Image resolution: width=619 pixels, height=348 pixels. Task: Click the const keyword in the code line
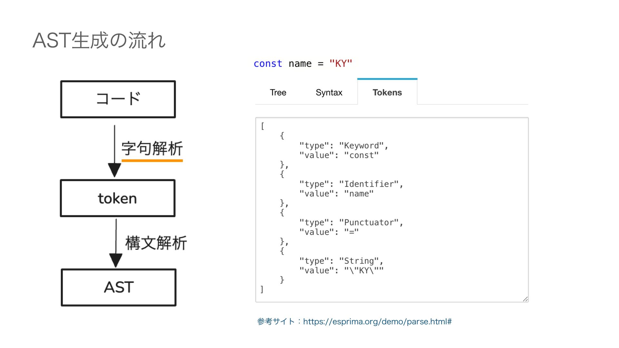(268, 63)
